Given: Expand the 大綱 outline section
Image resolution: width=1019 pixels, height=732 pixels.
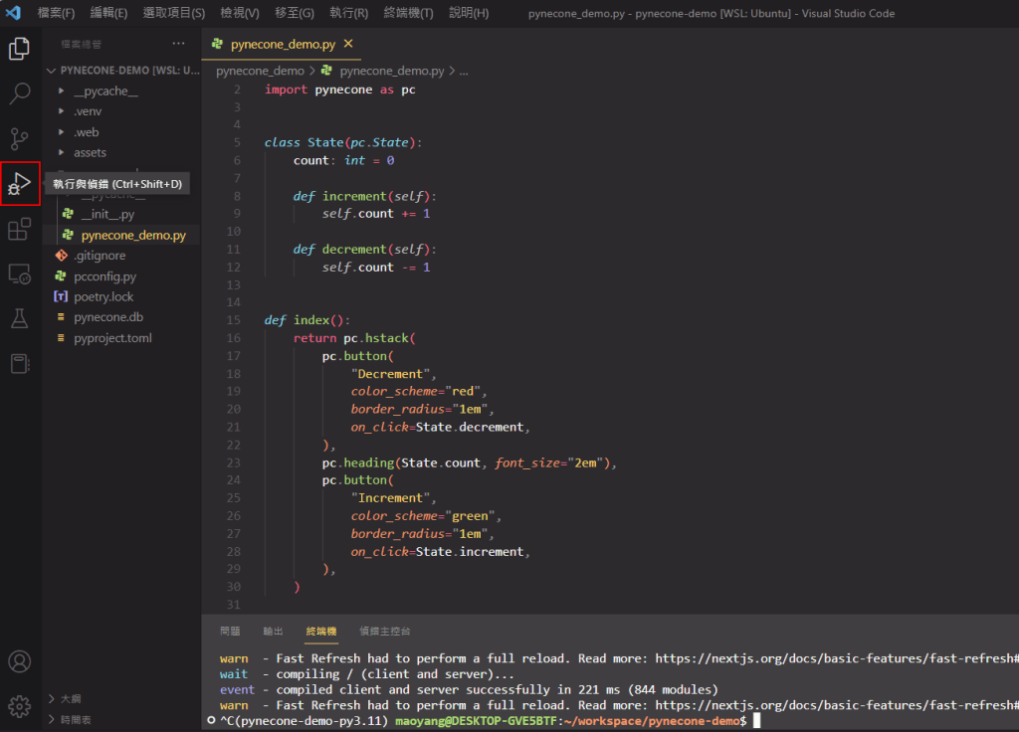Looking at the screenshot, I should (x=70, y=698).
